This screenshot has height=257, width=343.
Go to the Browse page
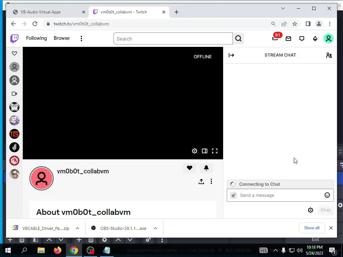[x=62, y=38]
